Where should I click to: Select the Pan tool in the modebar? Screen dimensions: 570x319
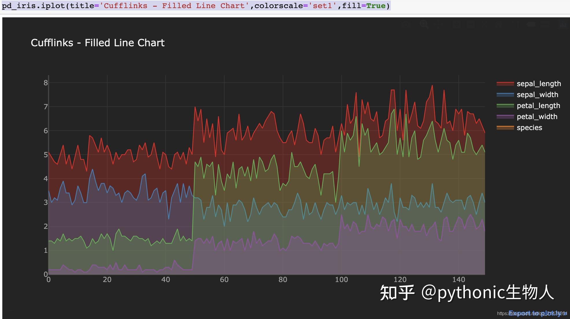pyautogui.click(x=438, y=24)
